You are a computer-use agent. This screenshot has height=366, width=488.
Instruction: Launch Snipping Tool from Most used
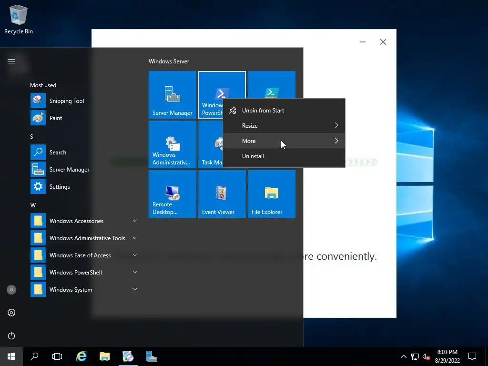[x=83, y=101]
